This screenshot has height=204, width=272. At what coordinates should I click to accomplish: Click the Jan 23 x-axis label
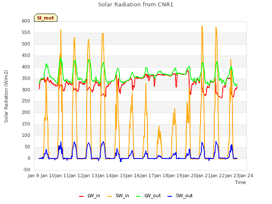coord(232,176)
